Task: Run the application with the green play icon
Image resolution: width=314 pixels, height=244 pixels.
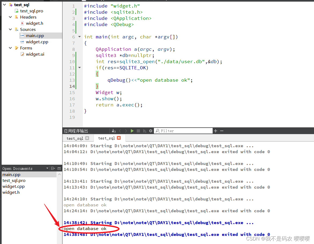Action: (132, 131)
